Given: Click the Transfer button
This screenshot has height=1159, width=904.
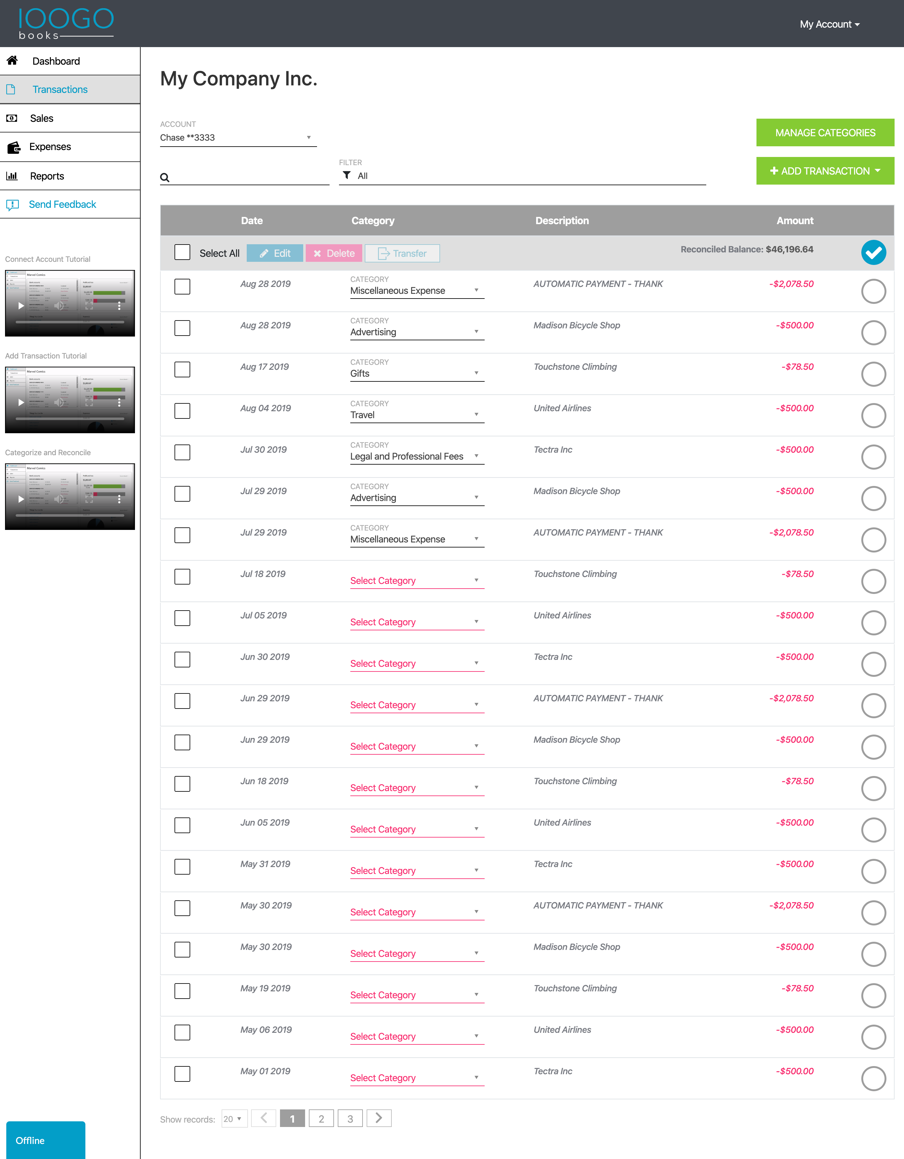Looking at the screenshot, I should click(x=402, y=253).
